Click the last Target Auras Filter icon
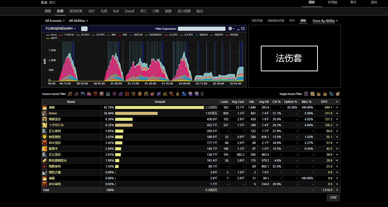Viewport: 388px width, 207px height. 338,94
